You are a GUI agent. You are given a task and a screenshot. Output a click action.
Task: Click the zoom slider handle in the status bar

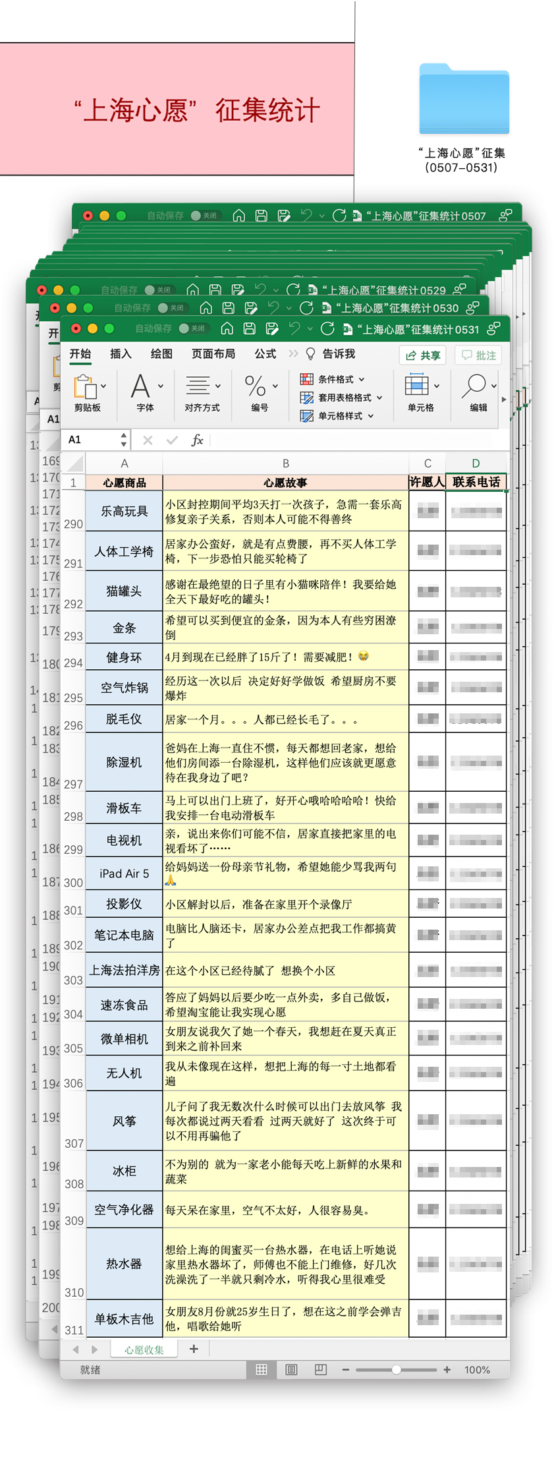[x=396, y=1369]
